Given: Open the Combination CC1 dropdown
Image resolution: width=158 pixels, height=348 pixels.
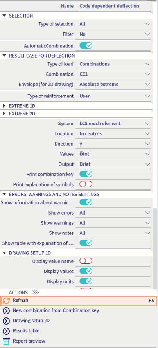Looking at the screenshot, I should 113,74.
